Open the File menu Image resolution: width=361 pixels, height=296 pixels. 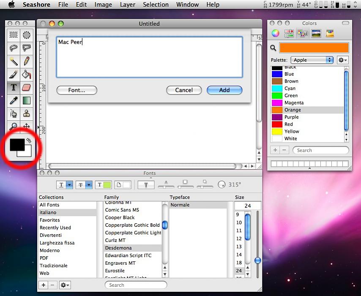point(63,5)
